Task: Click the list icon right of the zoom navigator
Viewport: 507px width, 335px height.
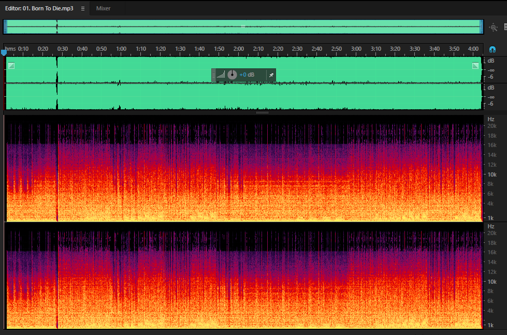Action: coord(505,27)
